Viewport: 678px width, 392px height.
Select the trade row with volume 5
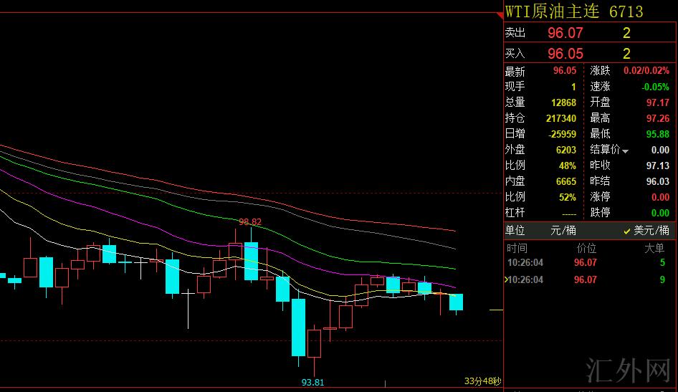[588, 263]
